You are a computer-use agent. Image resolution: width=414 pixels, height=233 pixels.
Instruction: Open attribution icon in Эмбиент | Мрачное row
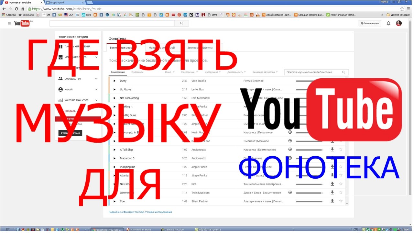coord(290,141)
